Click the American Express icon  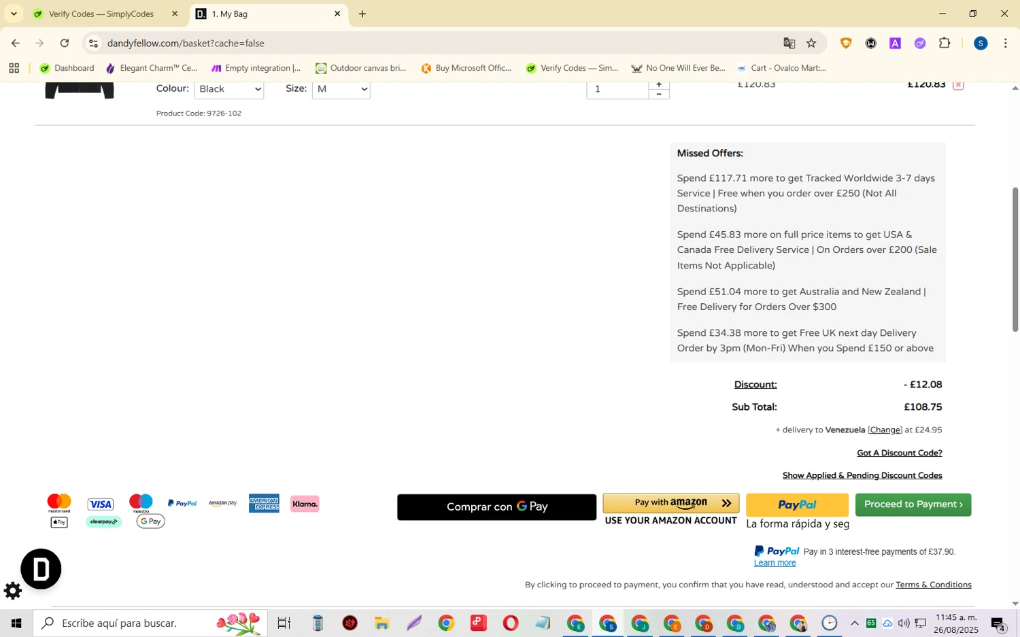tap(264, 504)
